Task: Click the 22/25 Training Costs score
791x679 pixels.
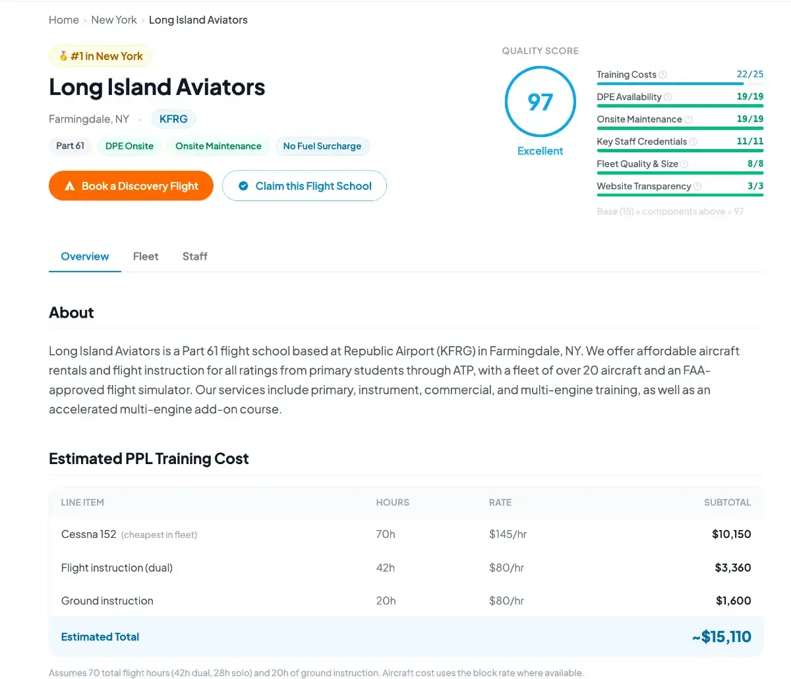Action: point(750,74)
